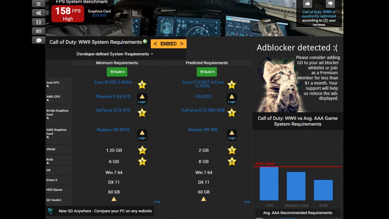Screen dimensions: 389x219
Task: Click magnifier icon under Nvidia Graphics Card
Action: coord(48,118)
